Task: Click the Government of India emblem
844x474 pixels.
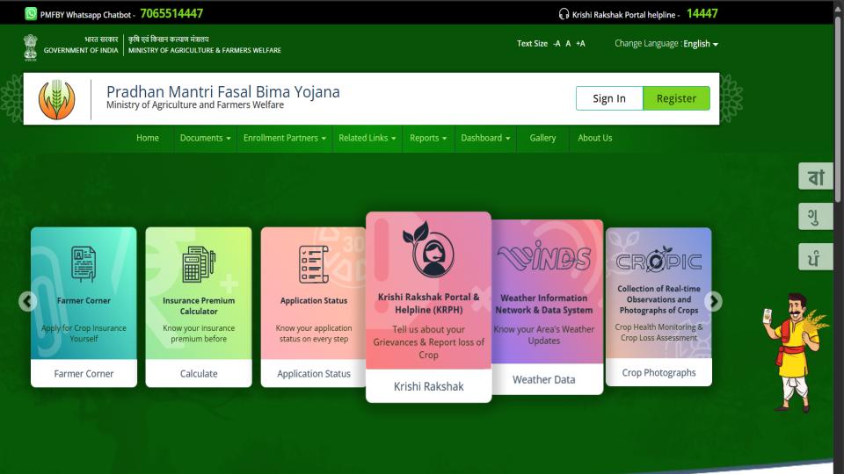Action: pos(31,47)
